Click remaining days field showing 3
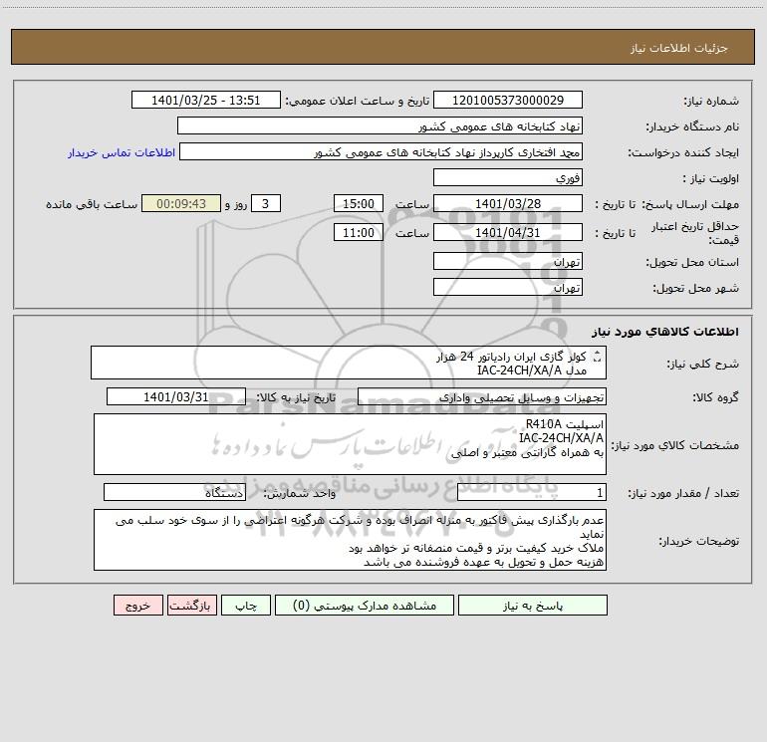The width and height of the screenshot is (767, 742). click(x=266, y=203)
